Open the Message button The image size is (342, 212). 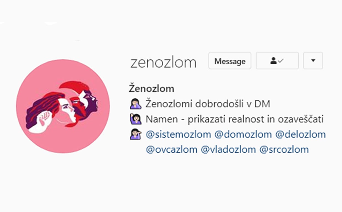click(x=230, y=60)
